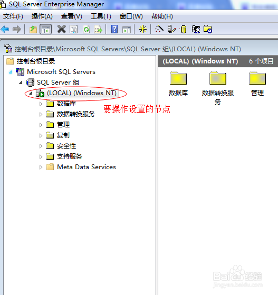The width and height of the screenshot is (278, 295).
Task: Expand the Meta Data Services node
Action: (x=41, y=167)
